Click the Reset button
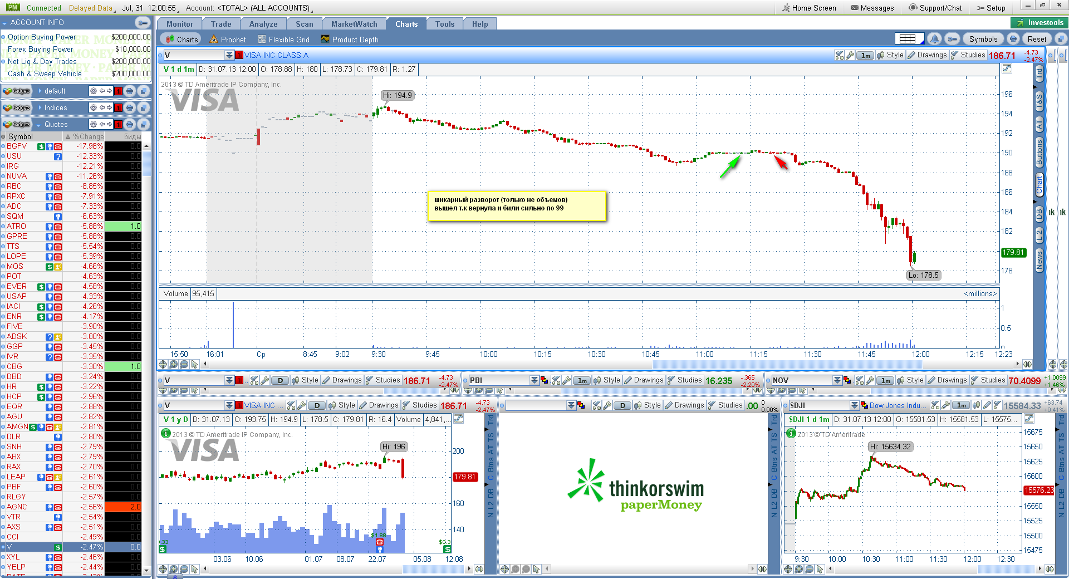Screen dimensions: 1069x579 [x=1037, y=39]
